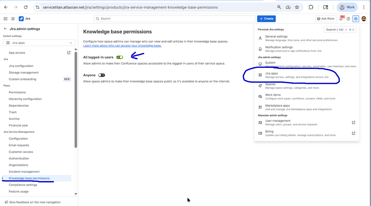Enable the Anyone toggle
The image size is (371, 206).
pyautogui.click(x=101, y=75)
